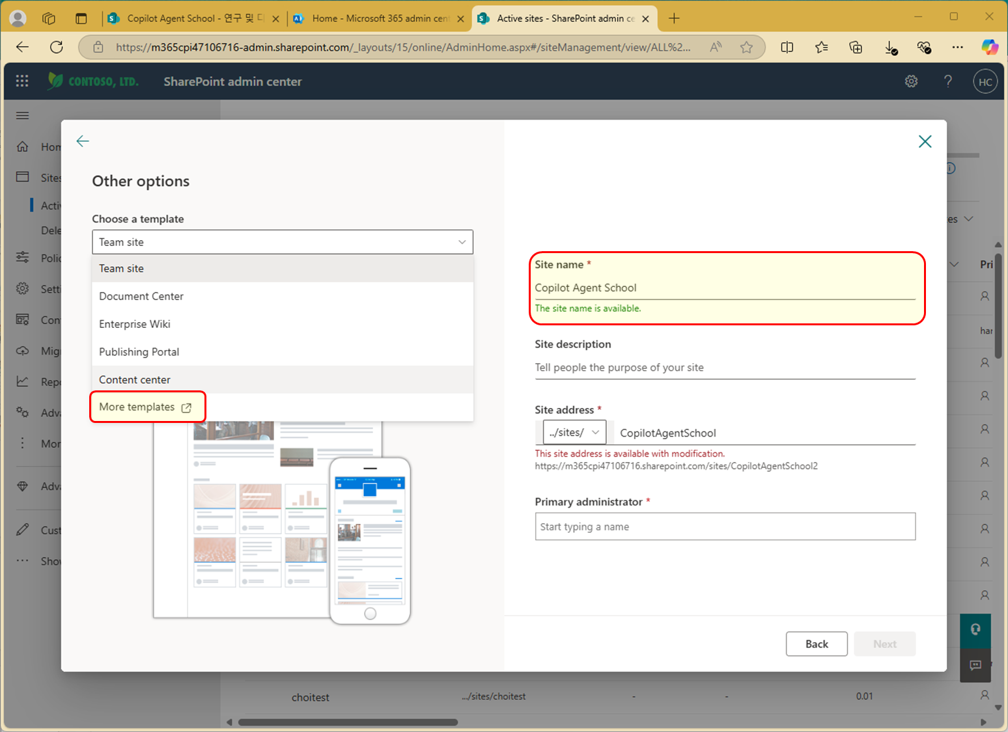The width and height of the screenshot is (1008, 732).
Task: Click the Reports chart icon in sidebar
Action: click(x=22, y=381)
